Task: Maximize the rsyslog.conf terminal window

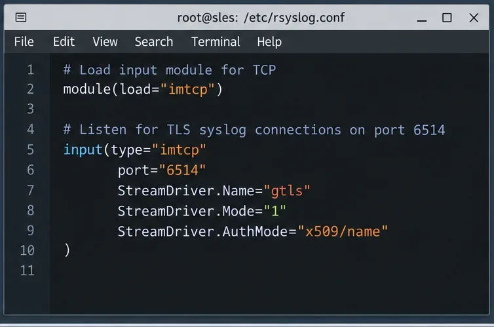Action: (447, 18)
